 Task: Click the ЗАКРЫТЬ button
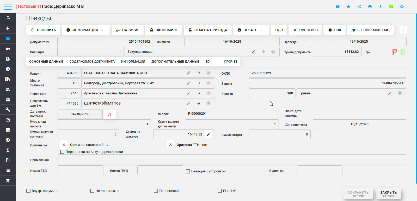click(x=388, y=193)
